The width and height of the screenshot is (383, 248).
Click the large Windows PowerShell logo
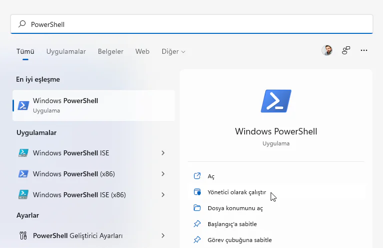pos(276,101)
